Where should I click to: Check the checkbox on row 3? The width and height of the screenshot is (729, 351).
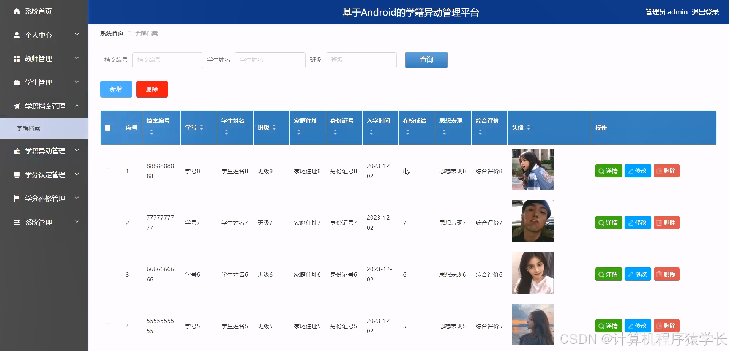[x=107, y=274]
